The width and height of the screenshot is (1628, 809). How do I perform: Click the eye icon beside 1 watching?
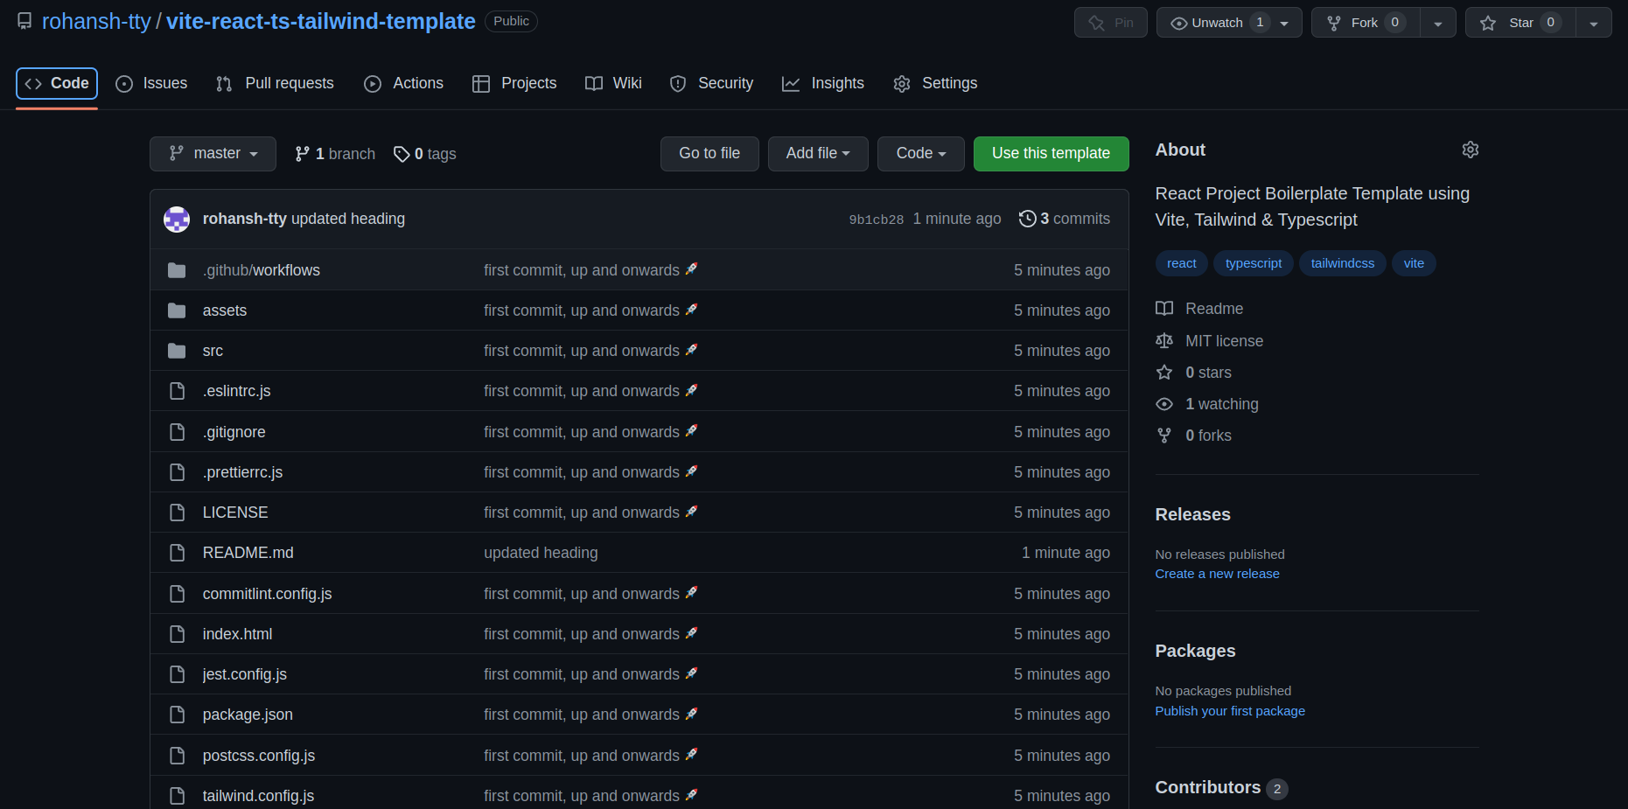pyautogui.click(x=1164, y=404)
